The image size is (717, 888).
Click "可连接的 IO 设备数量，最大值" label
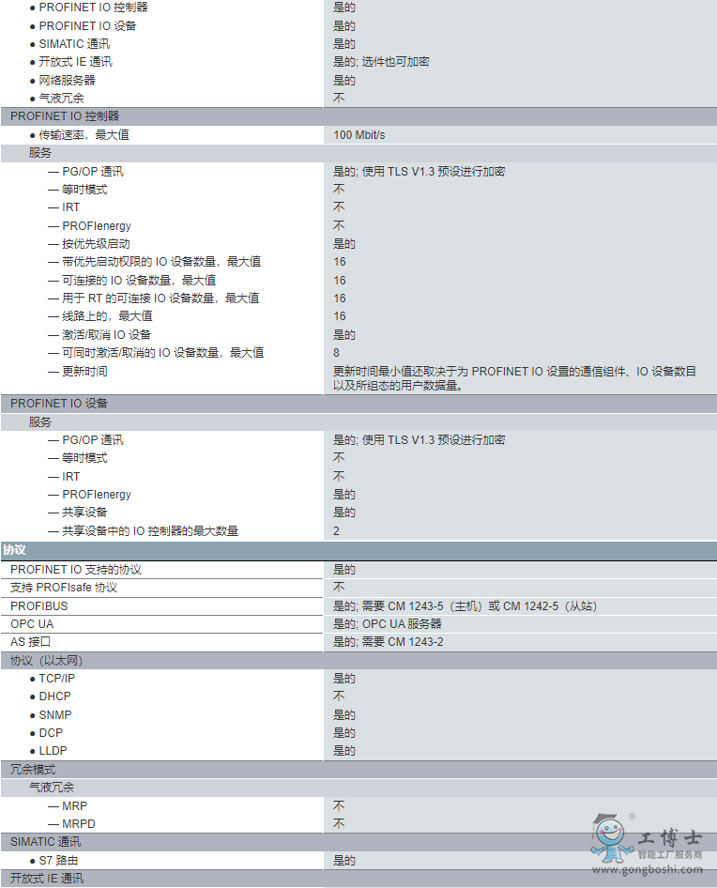tap(139, 281)
